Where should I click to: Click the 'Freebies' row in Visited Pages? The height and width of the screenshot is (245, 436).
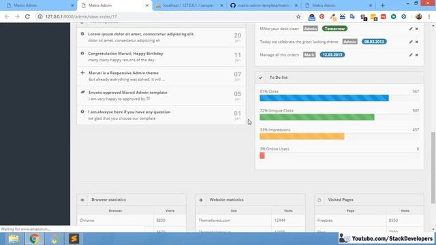pos(369,220)
